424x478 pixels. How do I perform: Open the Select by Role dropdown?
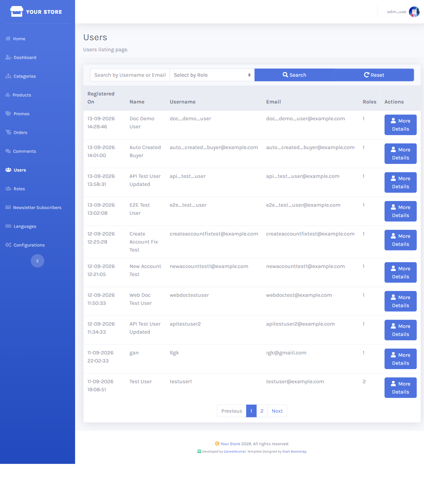pos(212,75)
